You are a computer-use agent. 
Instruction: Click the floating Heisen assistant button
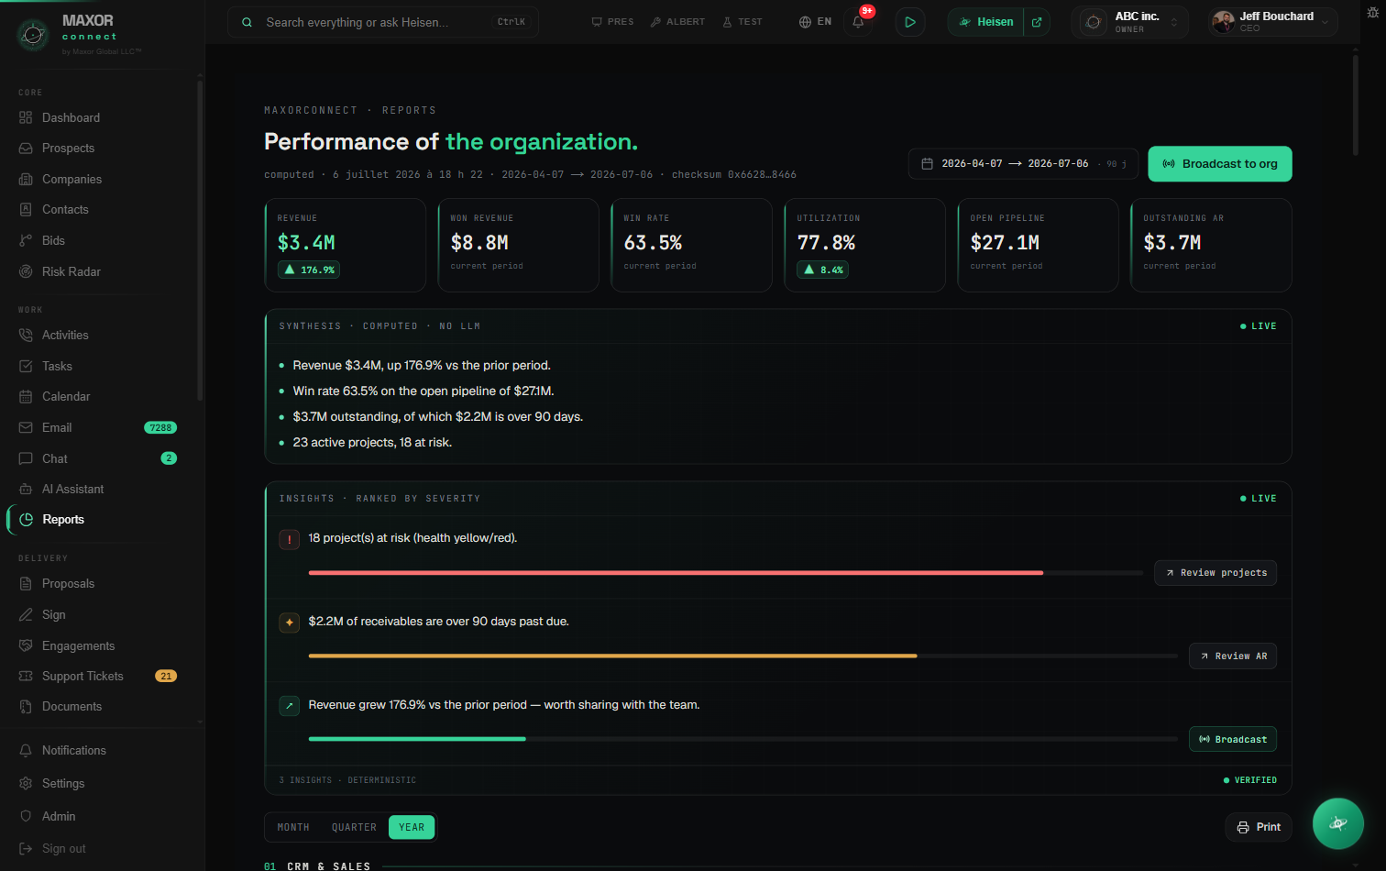click(x=1338, y=823)
